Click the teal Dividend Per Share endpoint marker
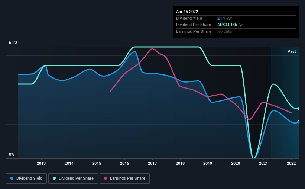The height and width of the screenshot is (189, 305). point(299,108)
